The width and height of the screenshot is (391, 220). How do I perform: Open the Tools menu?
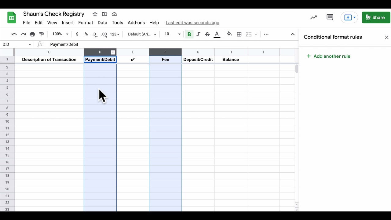coord(117,23)
